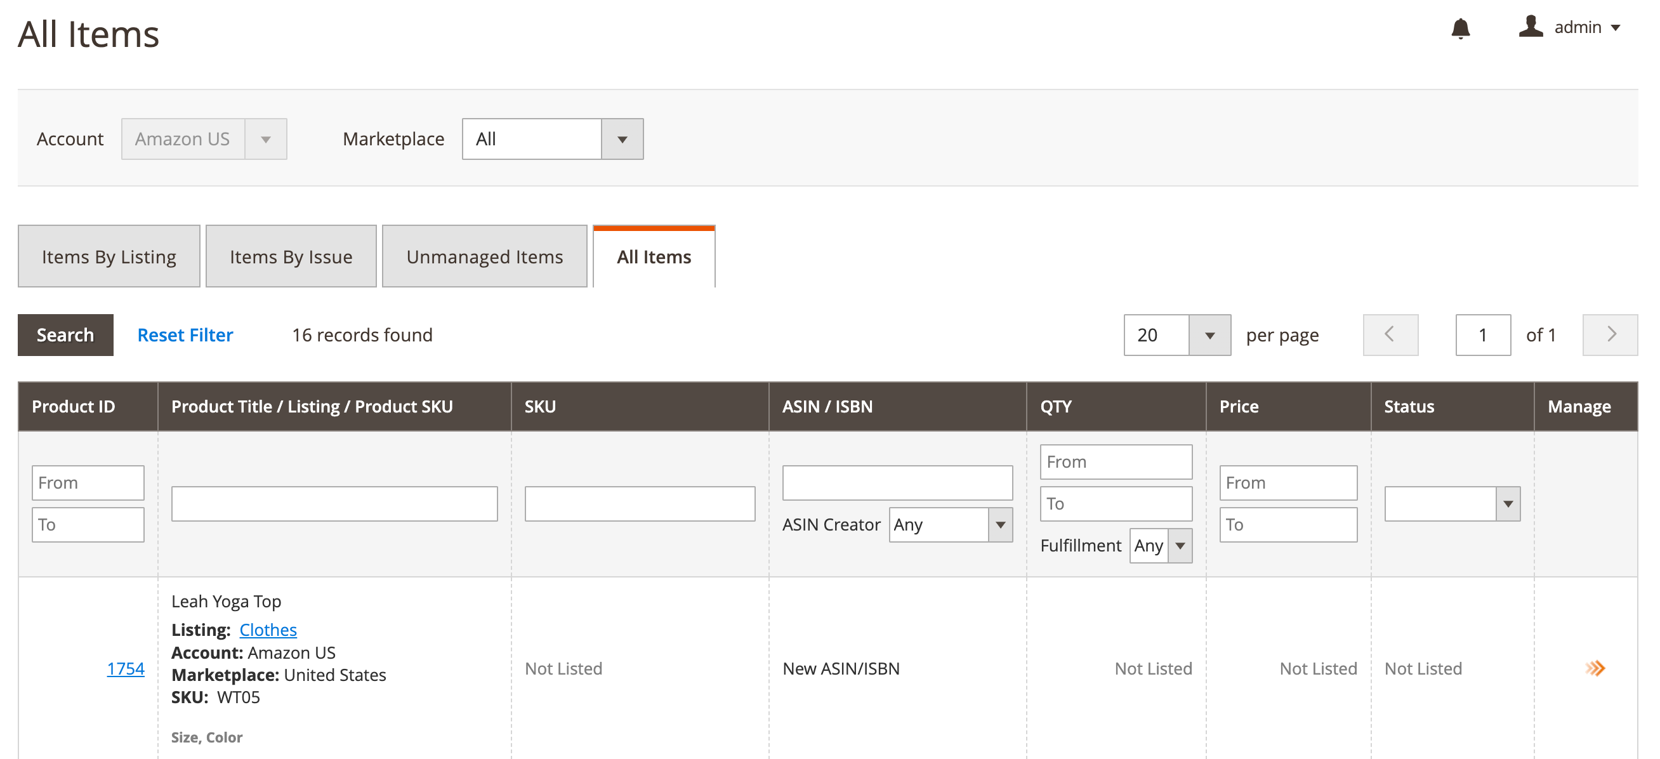
Task: Open the Clothes listing link
Action: pos(267,630)
